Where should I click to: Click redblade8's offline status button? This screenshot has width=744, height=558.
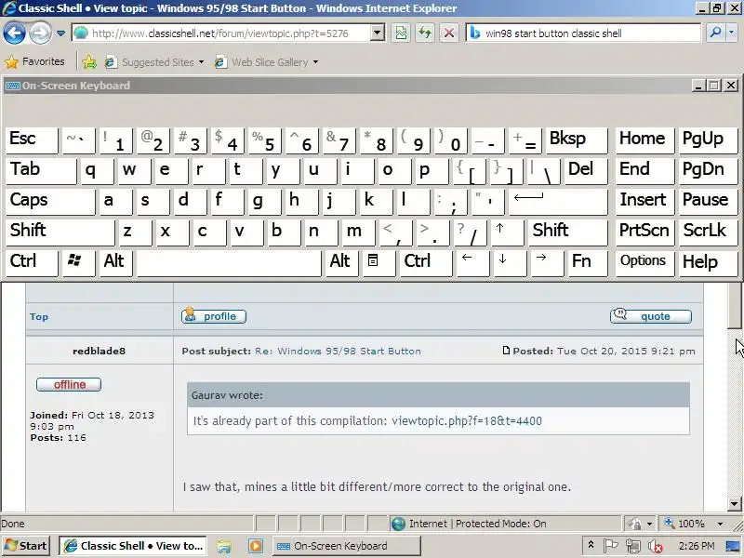tap(69, 384)
